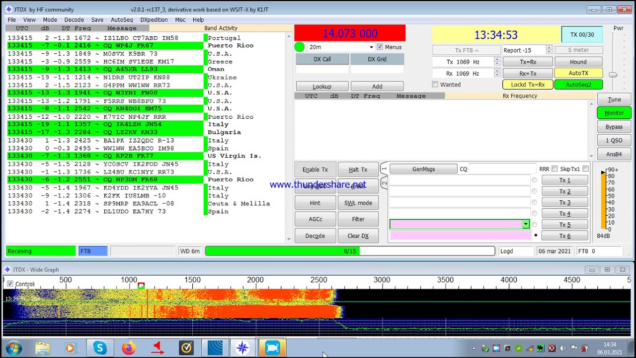This screenshot has height=358, width=636.
Task: Open Windows Explorer from the taskbar
Action: [x=42, y=348]
